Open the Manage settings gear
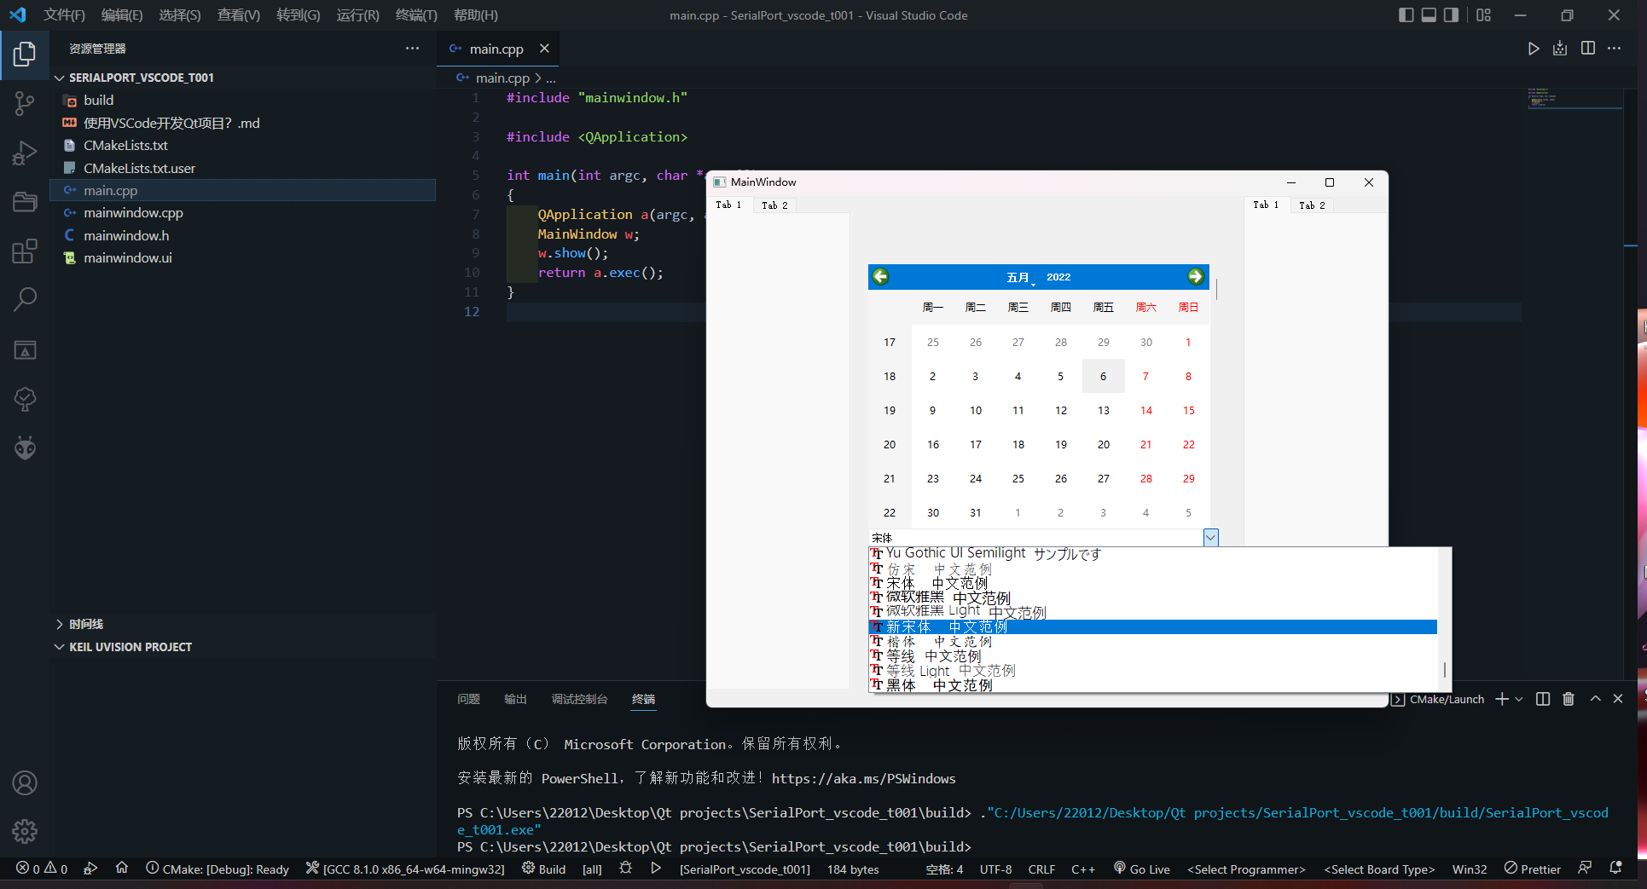Screen dimensions: 1647x889 click(25, 831)
